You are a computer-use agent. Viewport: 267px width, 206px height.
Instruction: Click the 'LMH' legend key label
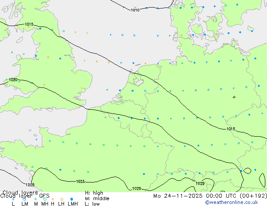pyautogui.click(x=73, y=203)
